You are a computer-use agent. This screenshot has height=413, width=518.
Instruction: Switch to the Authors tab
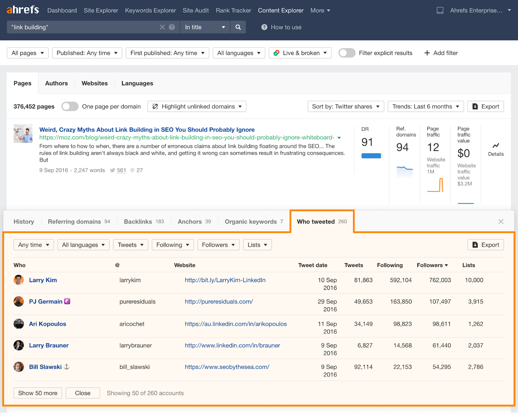click(x=56, y=83)
